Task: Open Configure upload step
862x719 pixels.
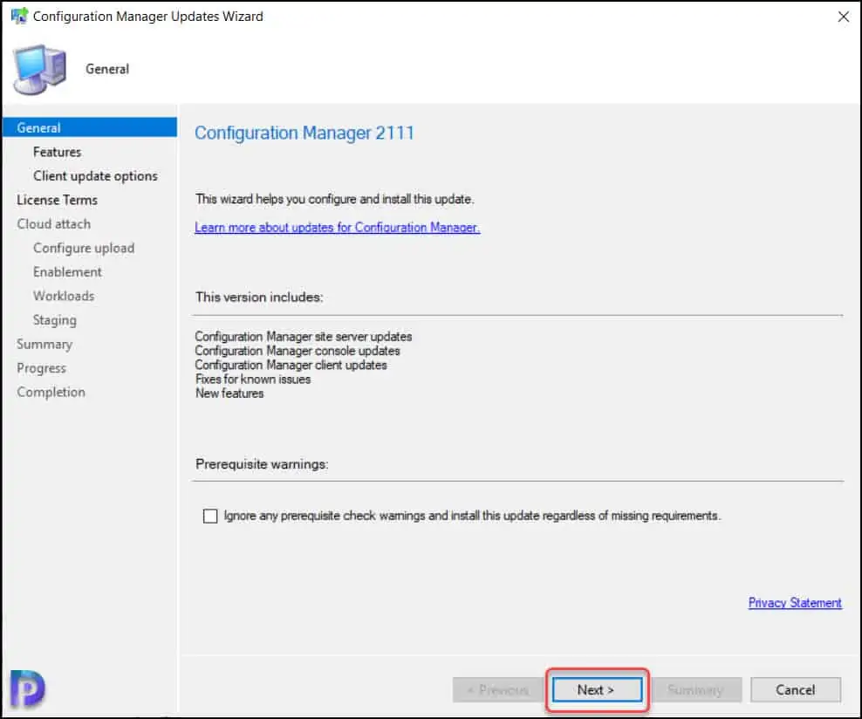Action: point(84,249)
